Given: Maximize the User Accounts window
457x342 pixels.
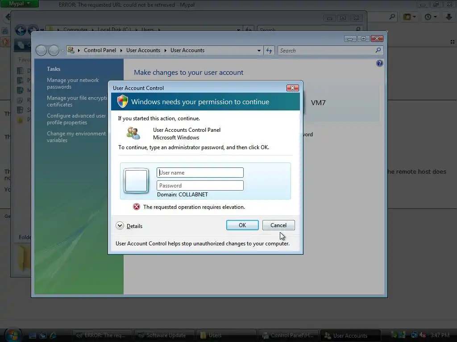Looking at the screenshot, I should (363, 39).
